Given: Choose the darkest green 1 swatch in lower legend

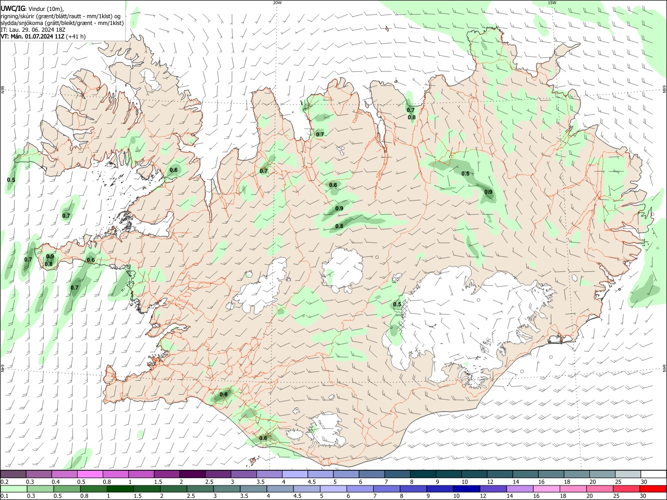Looking at the screenshot, I should 120,489.
